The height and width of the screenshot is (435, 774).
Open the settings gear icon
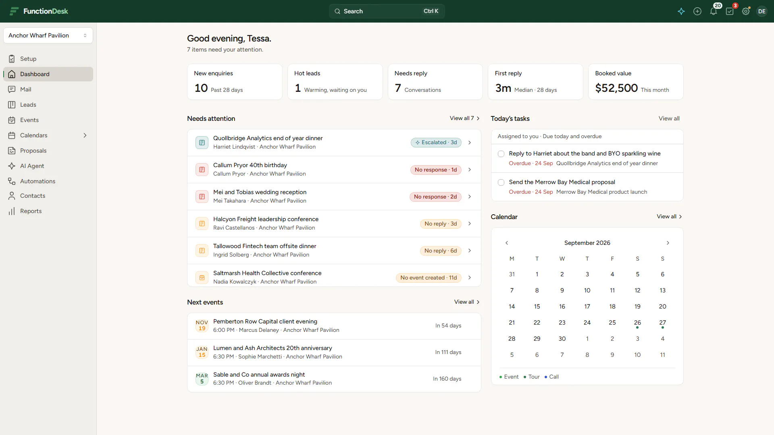pos(746,11)
